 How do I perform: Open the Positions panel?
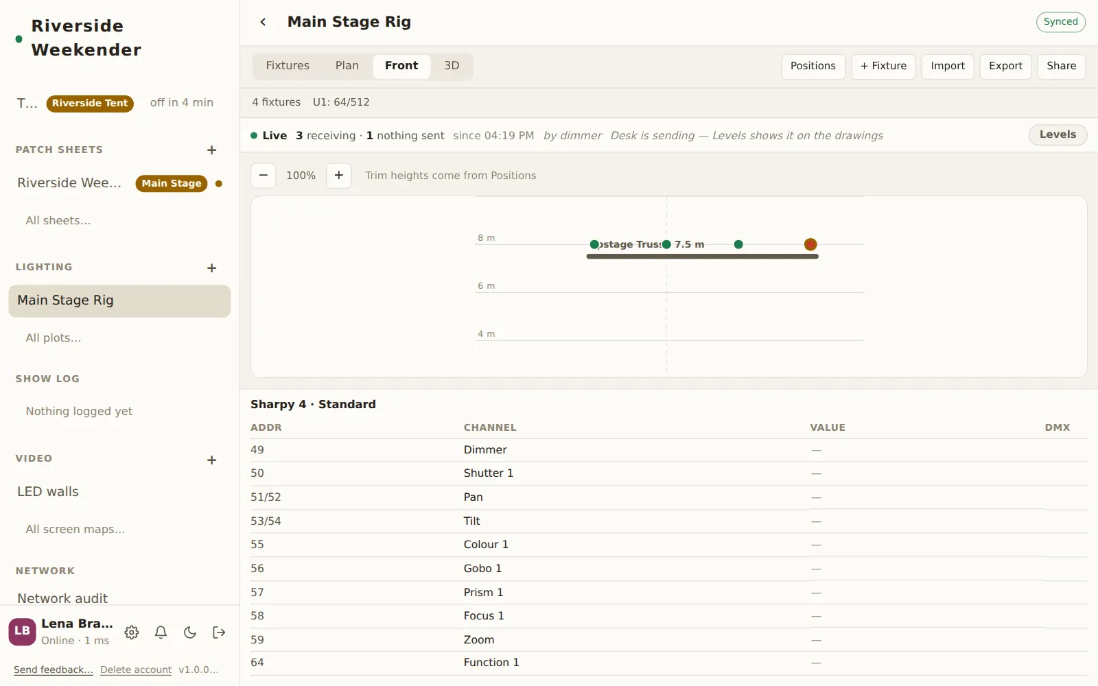pyautogui.click(x=813, y=67)
